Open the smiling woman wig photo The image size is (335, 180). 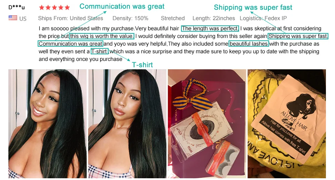pyautogui.click(x=47, y=124)
